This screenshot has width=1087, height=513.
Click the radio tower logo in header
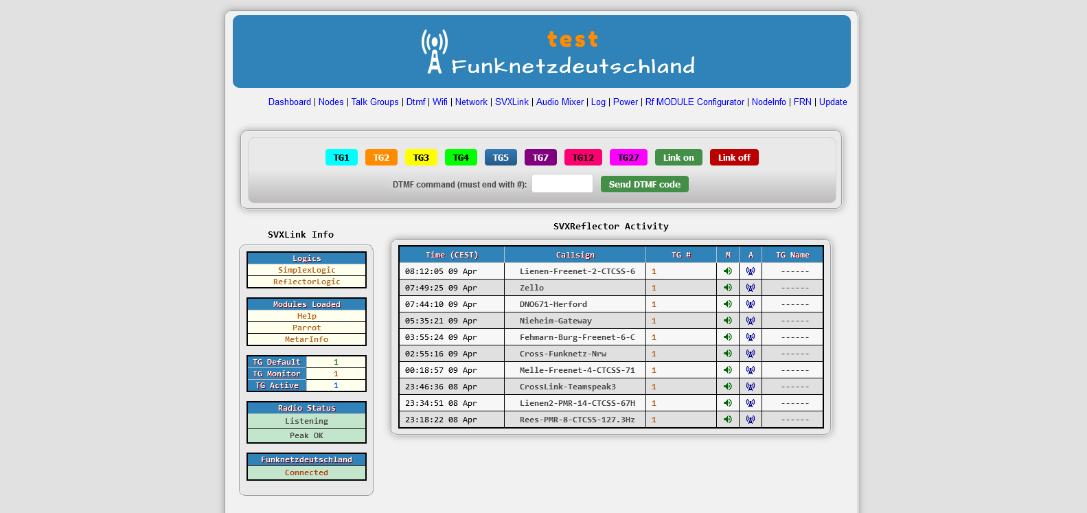(x=434, y=52)
